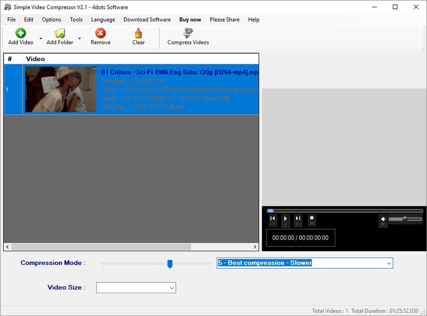Clear the video list with the brush icon
This screenshot has width=427, height=316.
click(x=139, y=33)
